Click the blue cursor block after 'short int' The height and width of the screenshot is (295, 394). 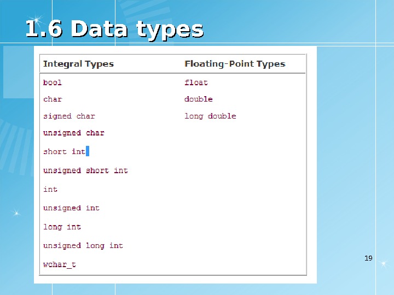(88, 151)
